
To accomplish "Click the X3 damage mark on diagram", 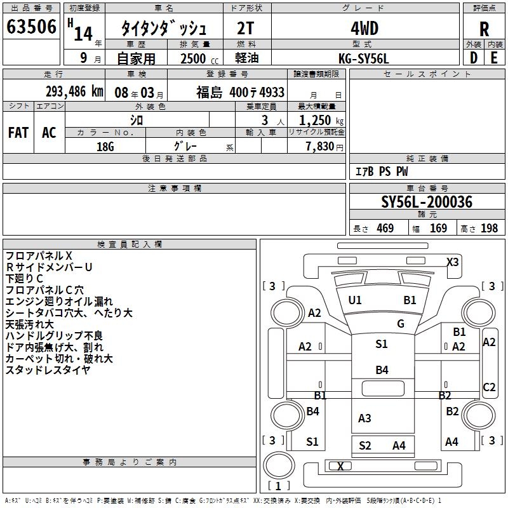I will coord(452,262).
